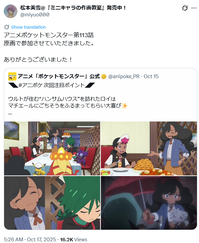This screenshot has height=243, width=199.
Task: Open the anipoke_PR yellow account avatar
Action: pyautogui.click(x=12, y=76)
